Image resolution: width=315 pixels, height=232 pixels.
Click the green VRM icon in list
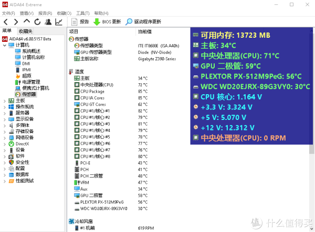point(77,183)
